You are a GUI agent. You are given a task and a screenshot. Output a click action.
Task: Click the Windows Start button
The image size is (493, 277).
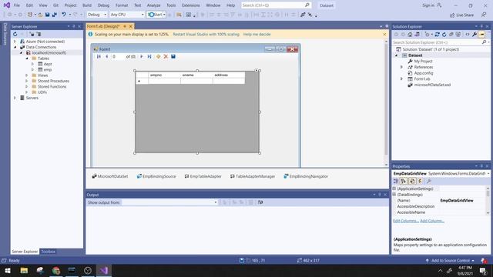point(8,270)
